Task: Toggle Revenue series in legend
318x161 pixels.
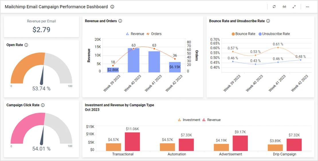Action: 135,34
